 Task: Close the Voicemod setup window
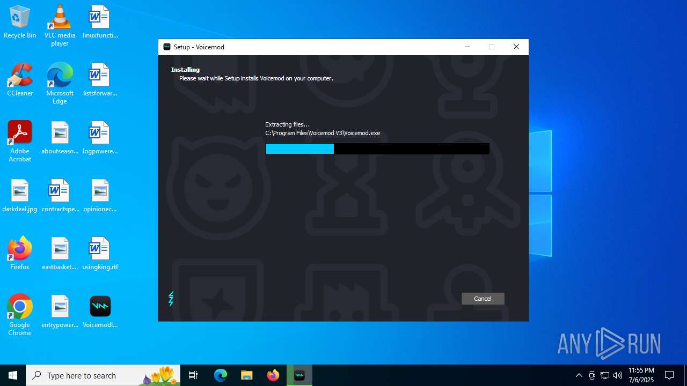pyautogui.click(x=516, y=47)
